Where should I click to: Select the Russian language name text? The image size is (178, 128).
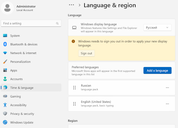[x=86, y=86]
